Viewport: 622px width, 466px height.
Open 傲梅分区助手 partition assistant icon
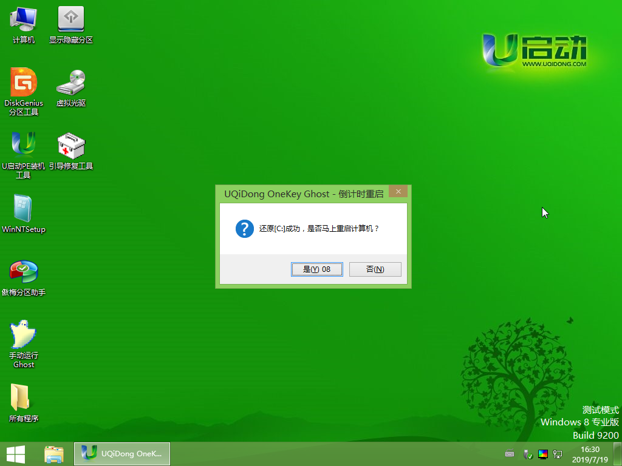pyautogui.click(x=24, y=277)
